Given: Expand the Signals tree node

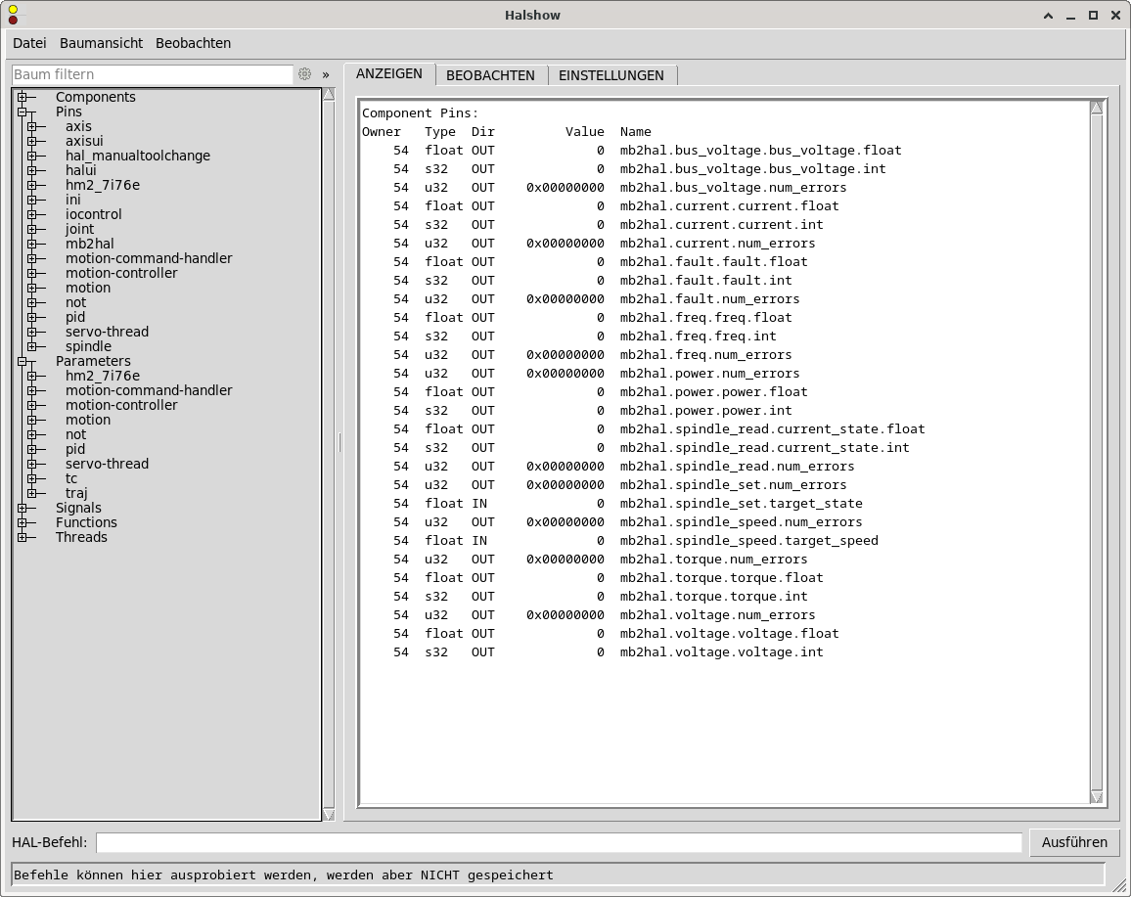Looking at the screenshot, I should click(23, 509).
